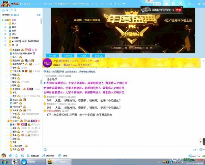Switch to the YY taskbar window

point(59,162)
